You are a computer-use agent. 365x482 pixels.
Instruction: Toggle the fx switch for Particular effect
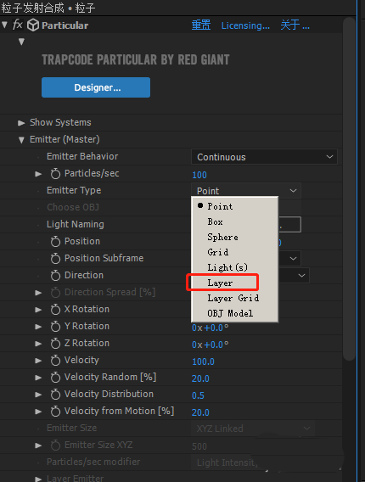pyautogui.click(x=18, y=25)
